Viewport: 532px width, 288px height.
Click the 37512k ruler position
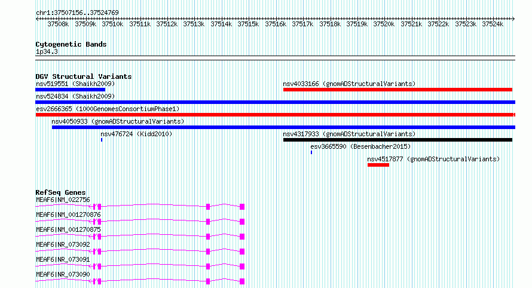(x=167, y=24)
